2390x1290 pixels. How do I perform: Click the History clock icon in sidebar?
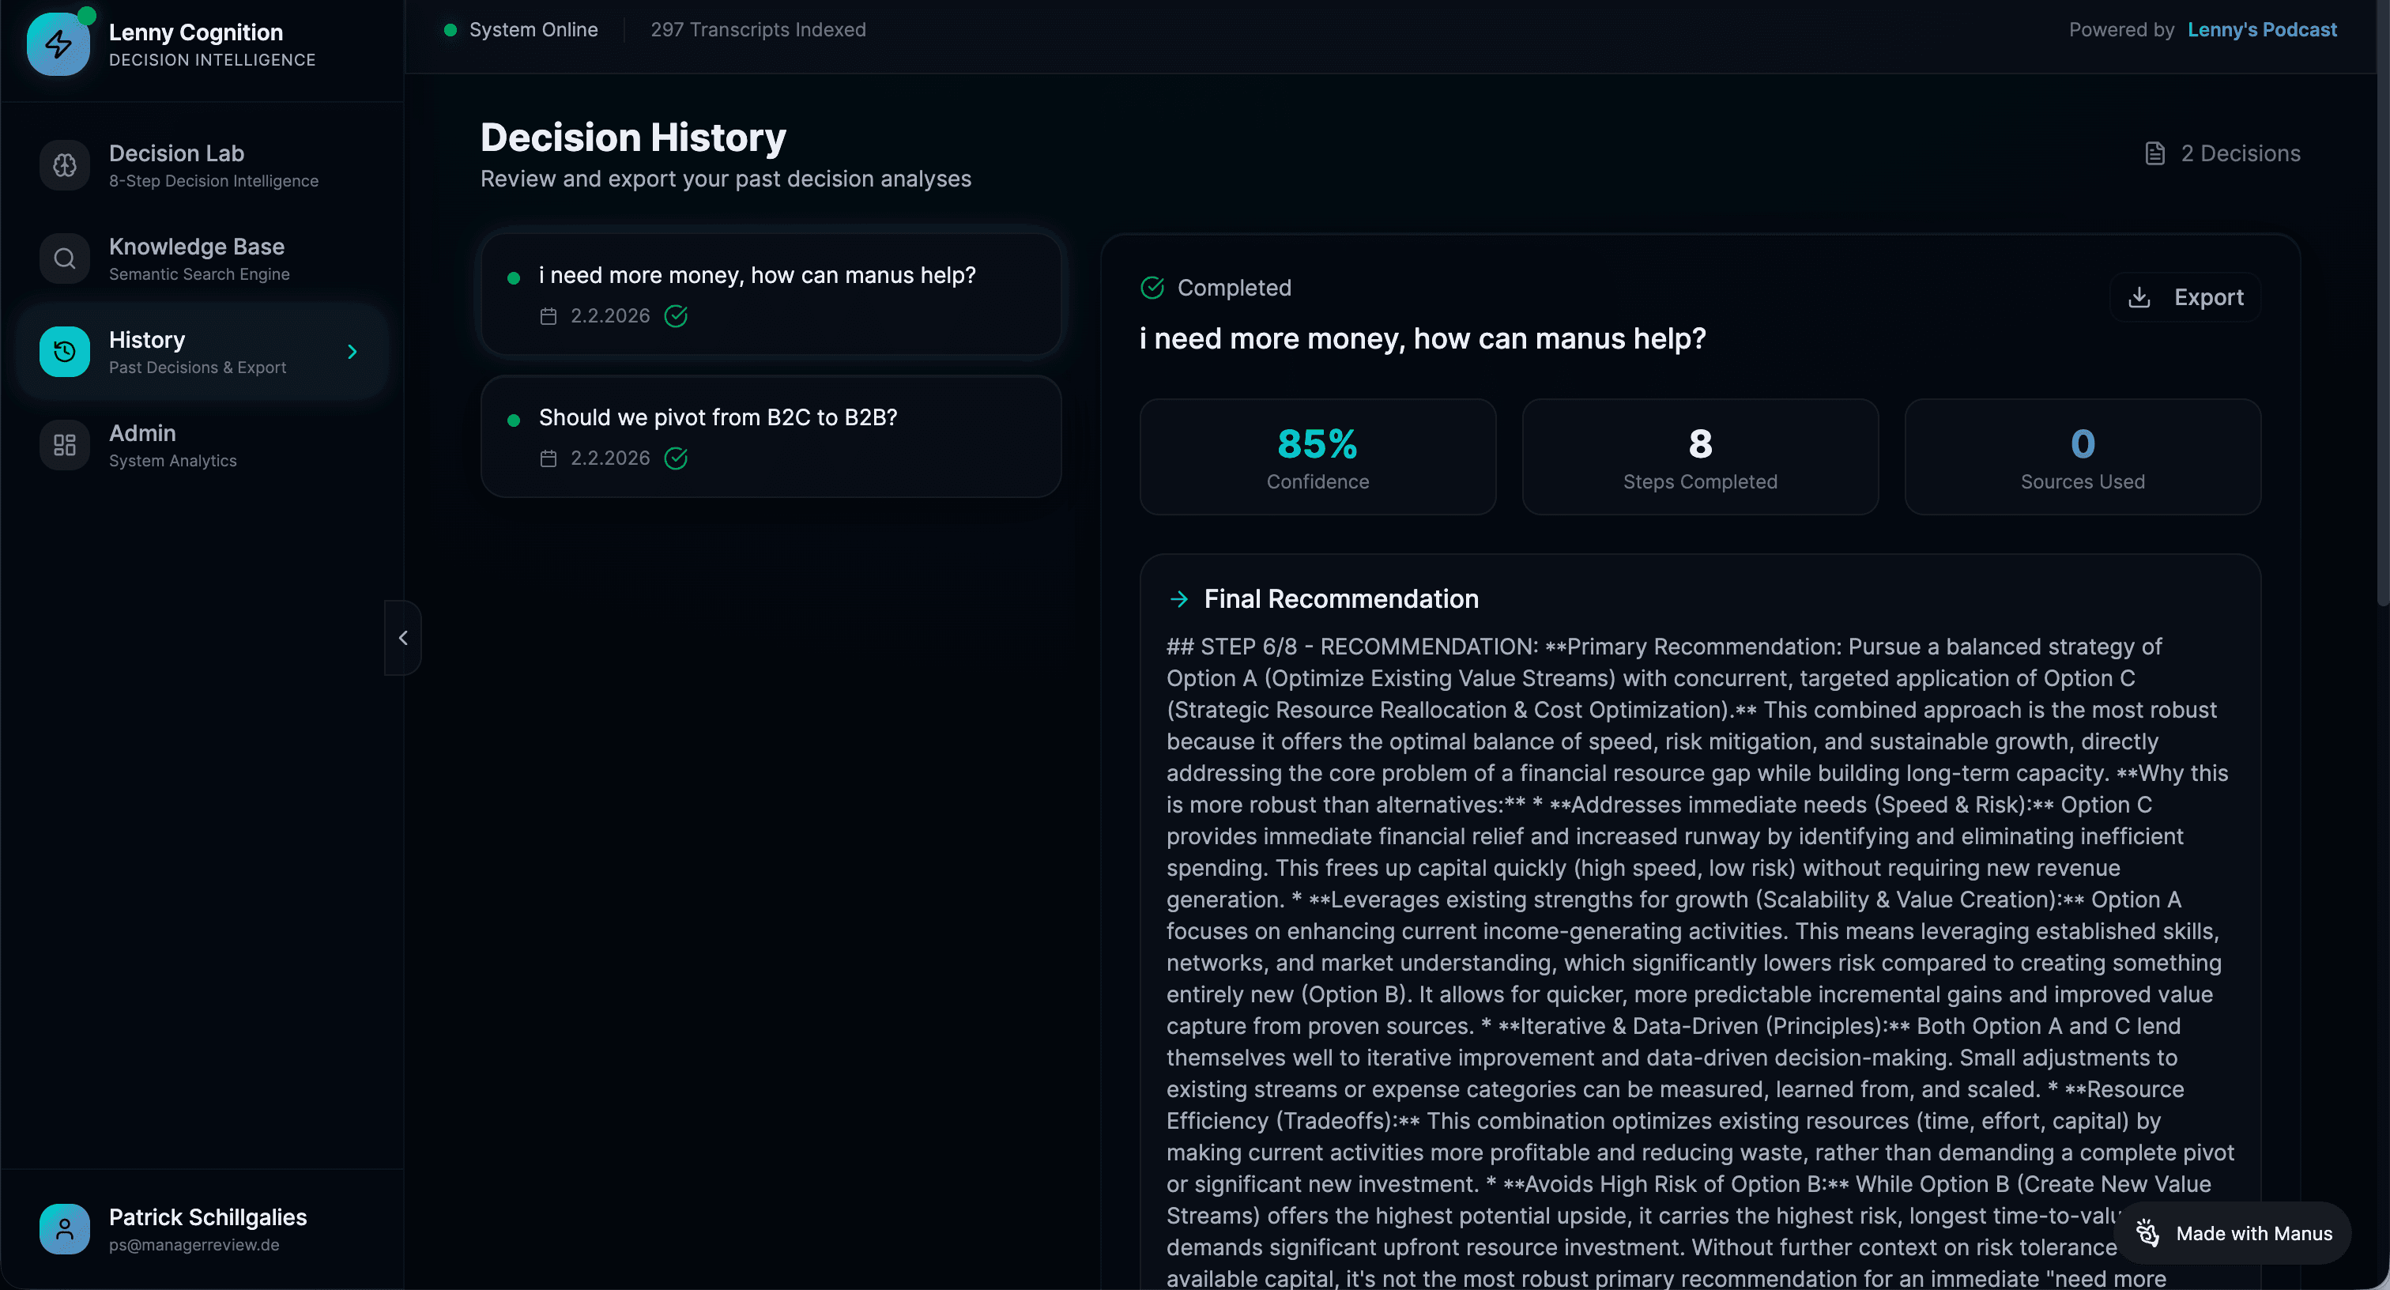(x=64, y=352)
